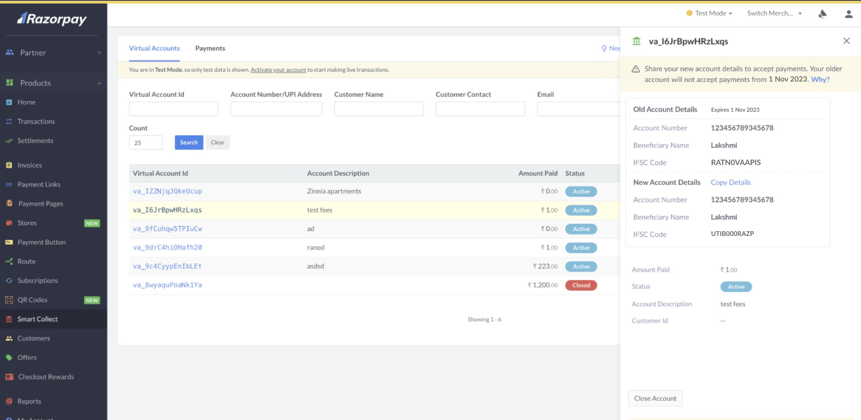Click the Payment Pages icon

9,203
